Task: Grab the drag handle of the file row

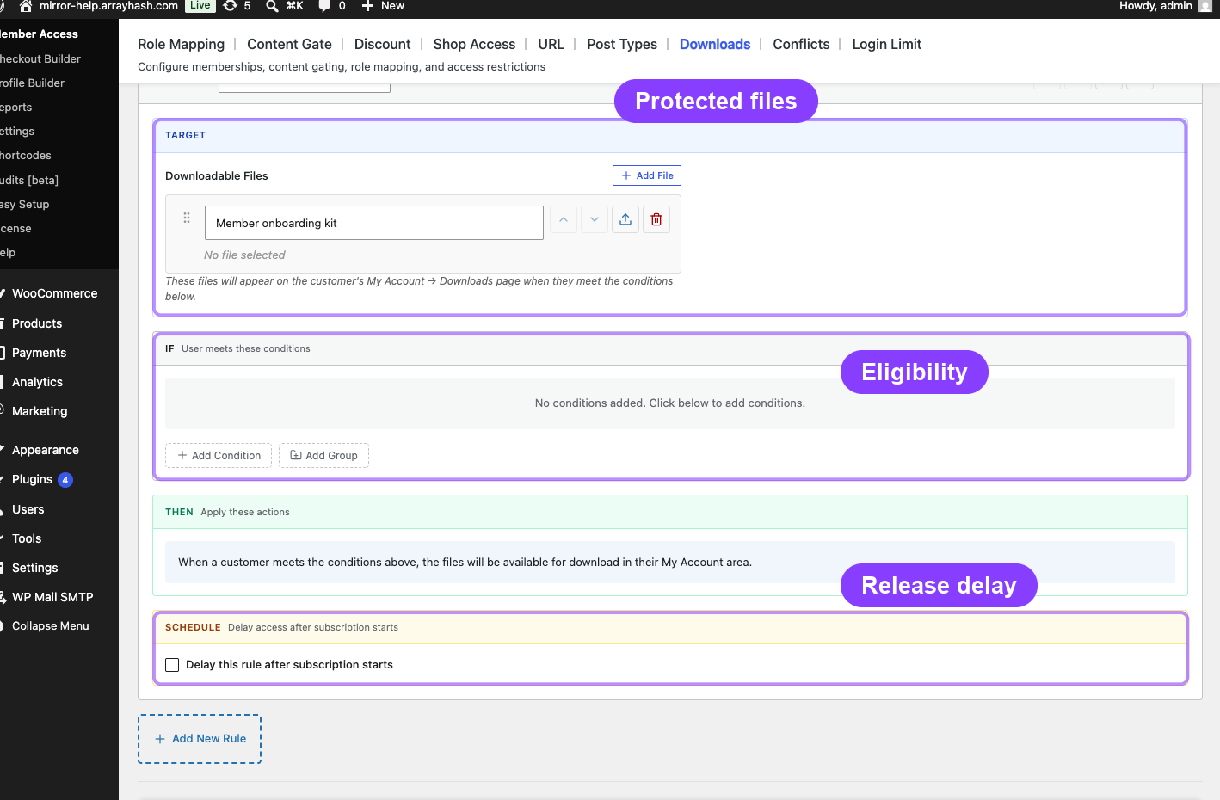Action: pyautogui.click(x=187, y=218)
